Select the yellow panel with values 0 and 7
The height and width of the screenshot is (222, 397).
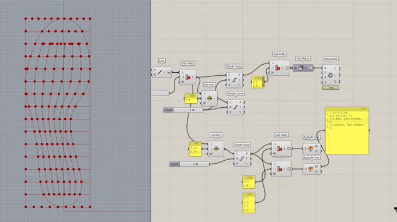258,82
